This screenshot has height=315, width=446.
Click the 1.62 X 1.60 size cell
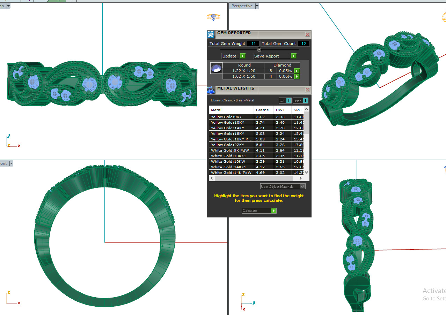pyautogui.click(x=244, y=76)
